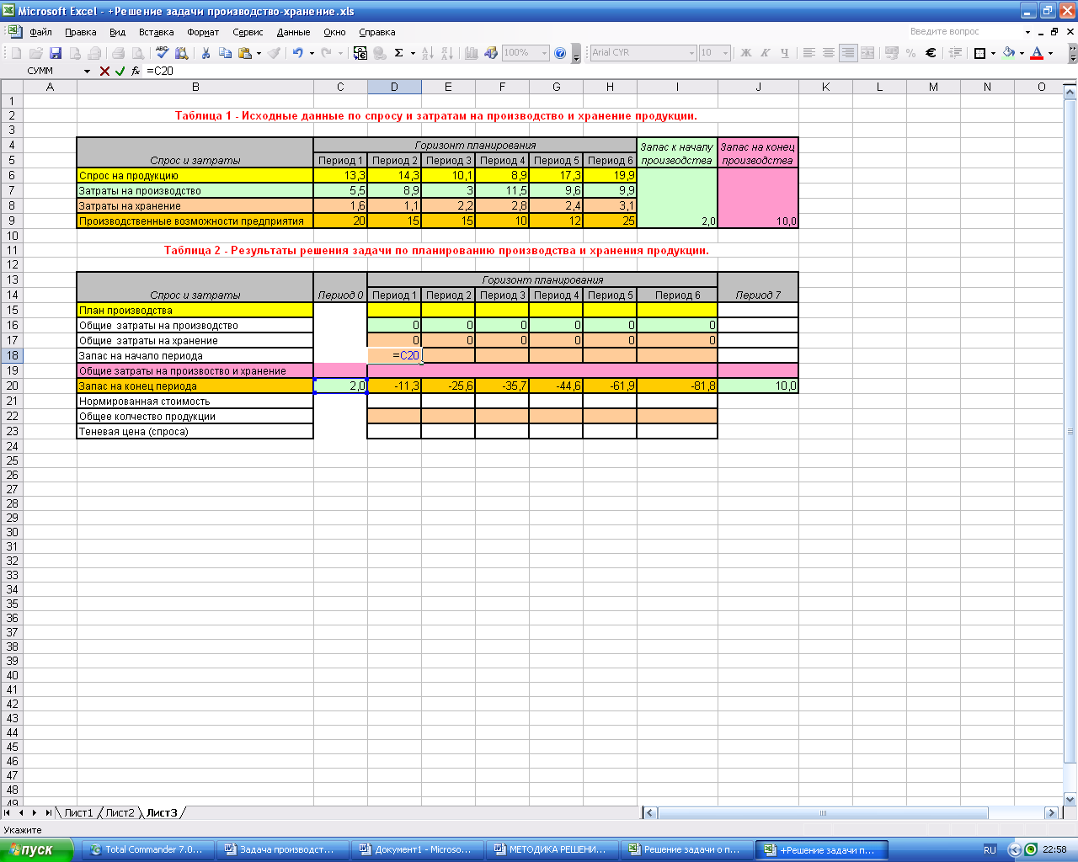
Task: Click the Undo arrow icon
Action: click(297, 53)
